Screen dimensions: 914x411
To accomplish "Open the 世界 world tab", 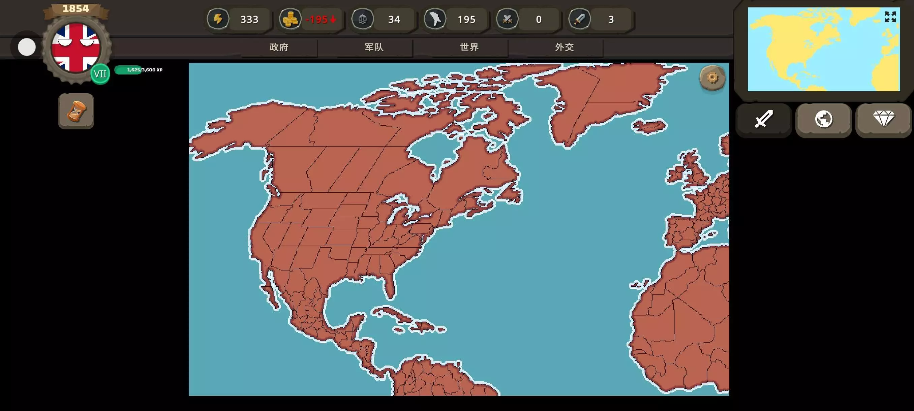I will tap(469, 47).
